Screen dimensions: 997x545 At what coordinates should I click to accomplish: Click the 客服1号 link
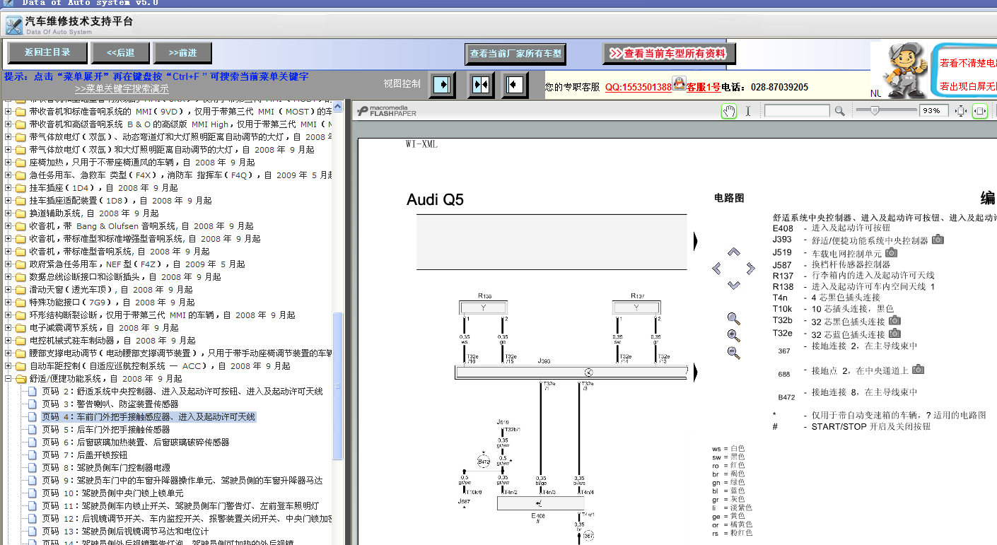click(x=704, y=87)
